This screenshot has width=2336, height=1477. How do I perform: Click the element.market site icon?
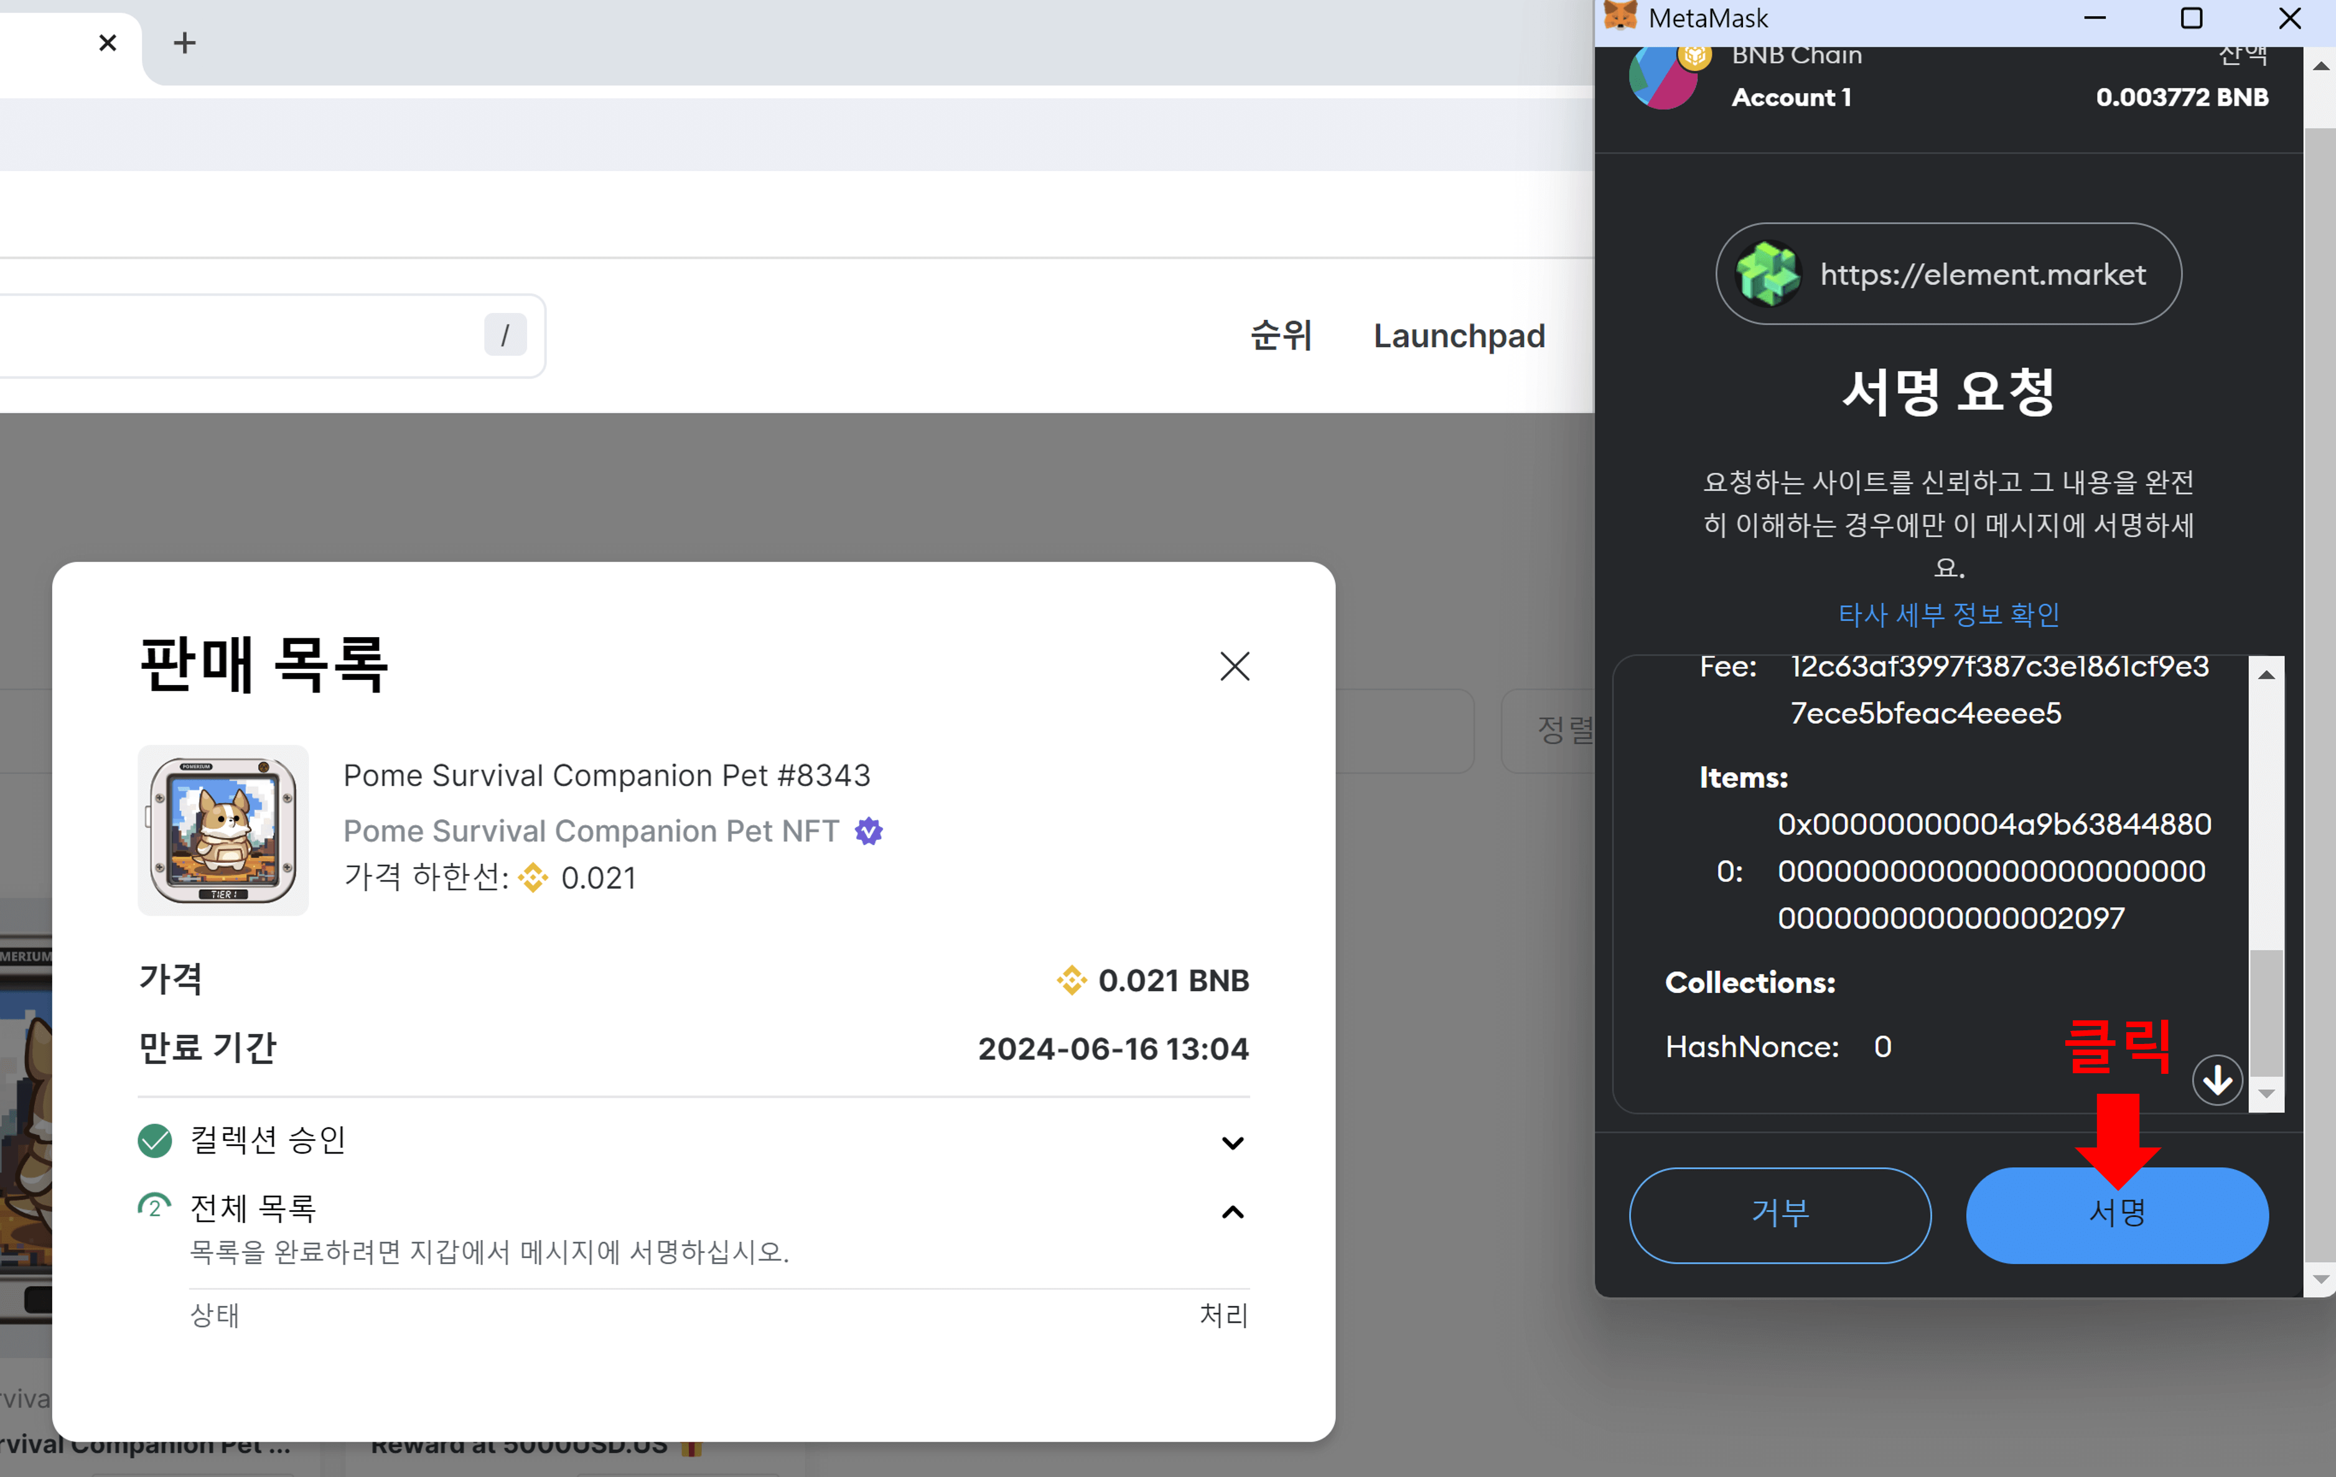click(1767, 274)
